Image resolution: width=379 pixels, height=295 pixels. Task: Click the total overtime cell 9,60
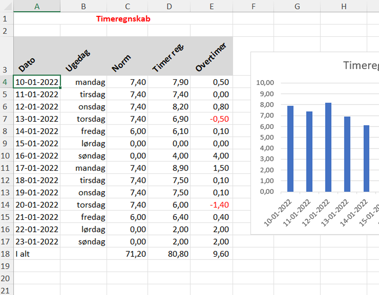coord(211,254)
